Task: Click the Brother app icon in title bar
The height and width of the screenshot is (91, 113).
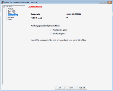Action: [x=2, y=2]
